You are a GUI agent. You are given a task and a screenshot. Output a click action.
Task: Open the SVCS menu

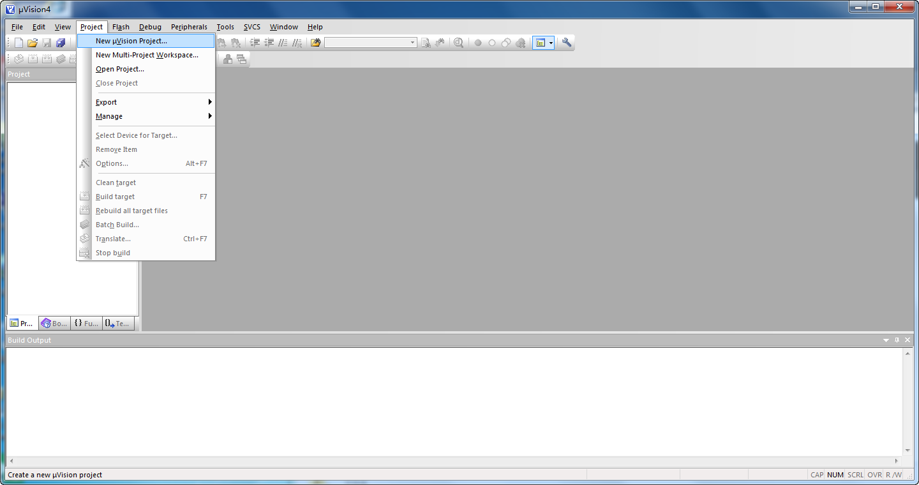(252, 27)
